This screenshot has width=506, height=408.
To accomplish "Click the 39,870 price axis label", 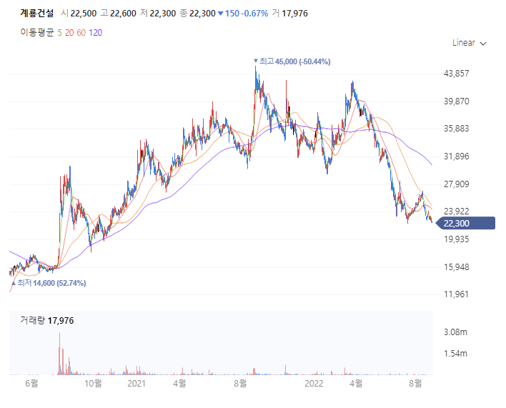I will pos(456,101).
